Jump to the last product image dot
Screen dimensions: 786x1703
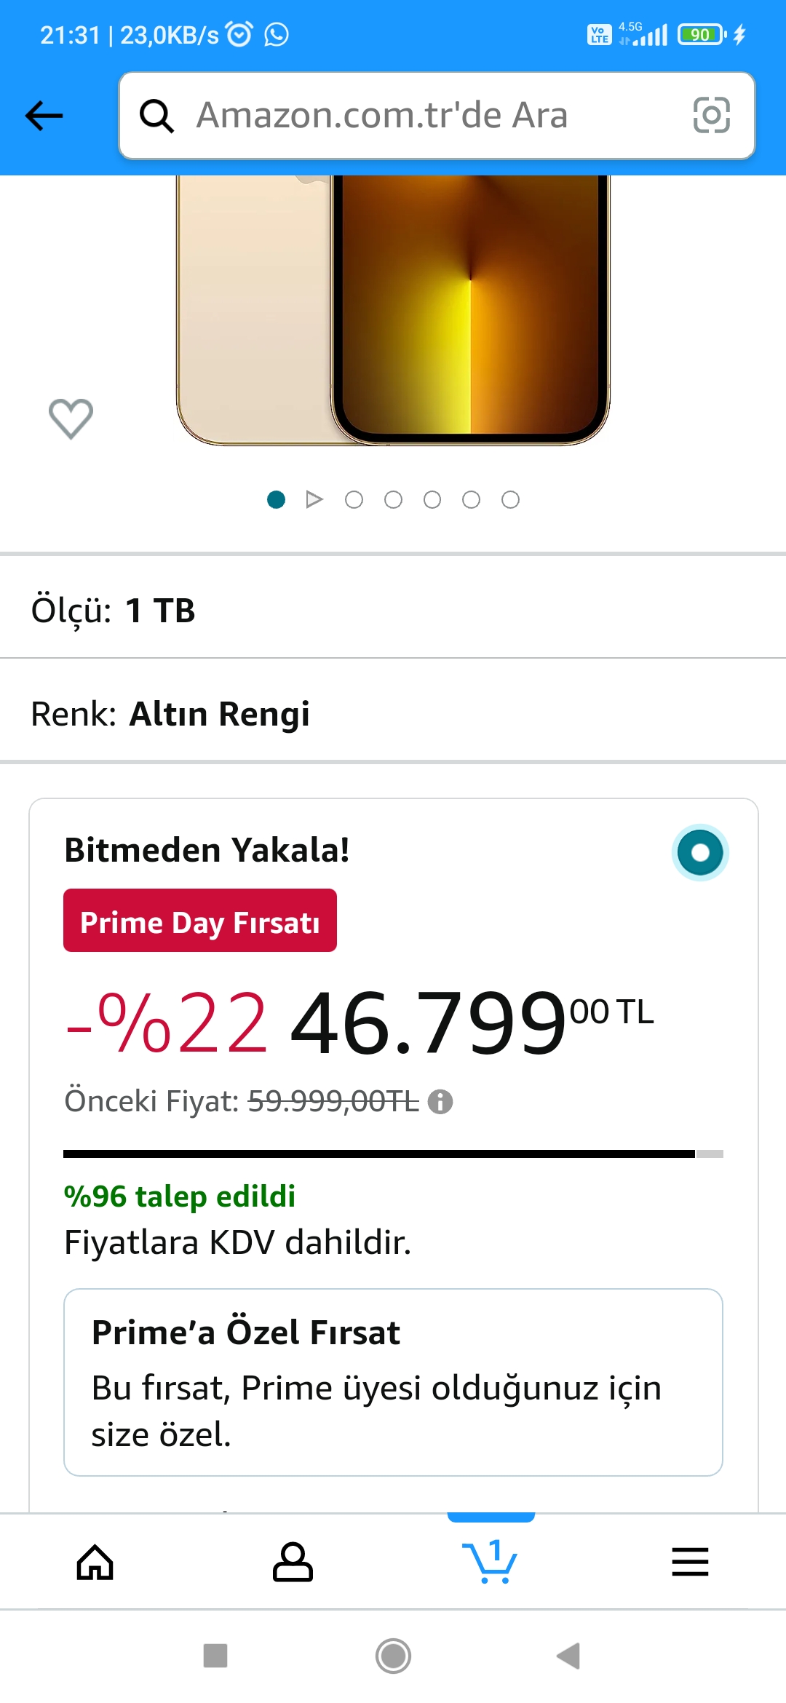pos(511,500)
